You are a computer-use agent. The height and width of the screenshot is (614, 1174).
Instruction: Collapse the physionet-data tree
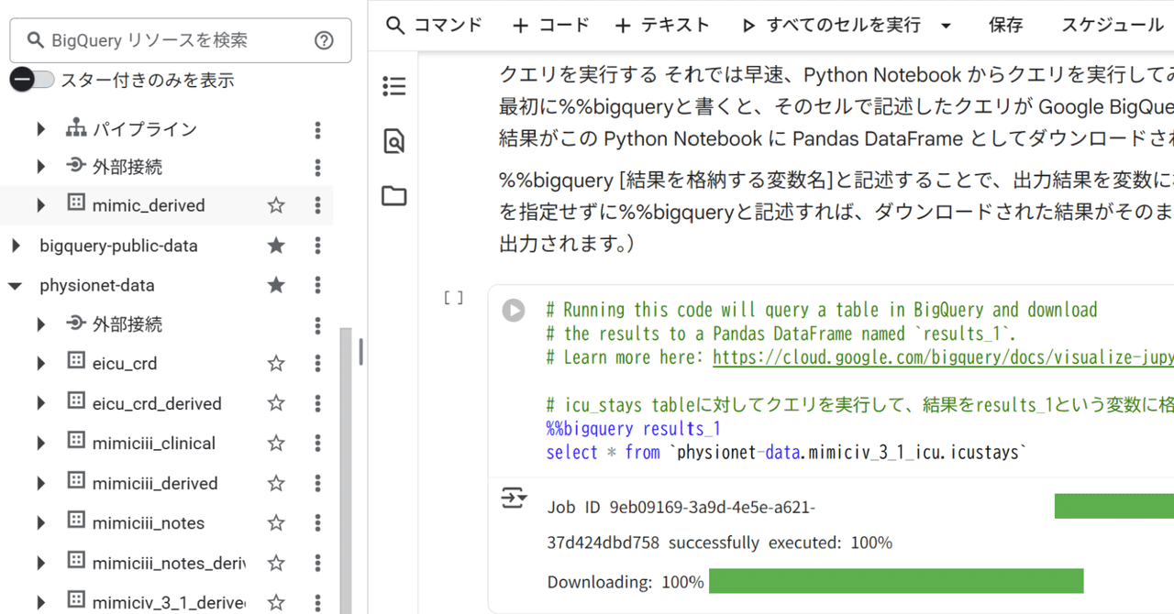pyautogui.click(x=15, y=285)
